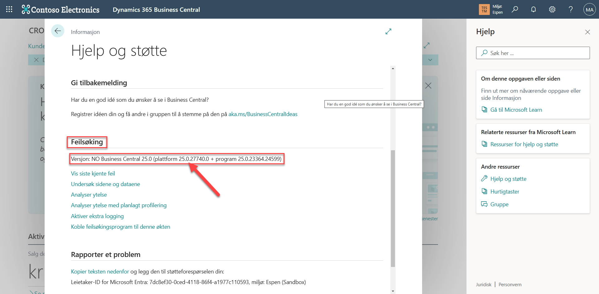Open the MA user account avatar

[x=589, y=10]
